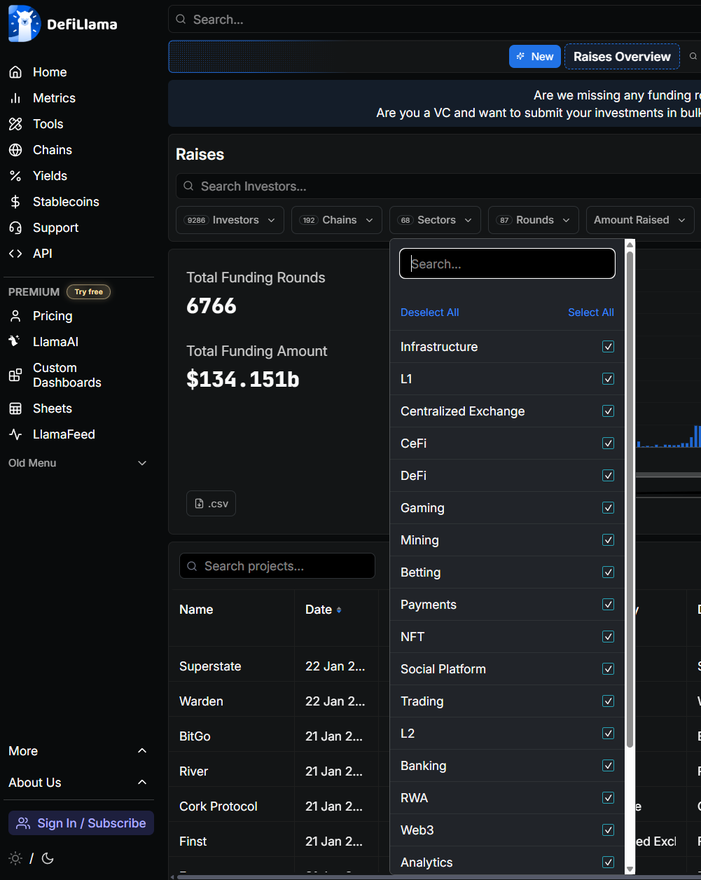Screen dimensions: 701x880
Task: Click the scroll down arrow in sectors list
Action: (x=630, y=869)
